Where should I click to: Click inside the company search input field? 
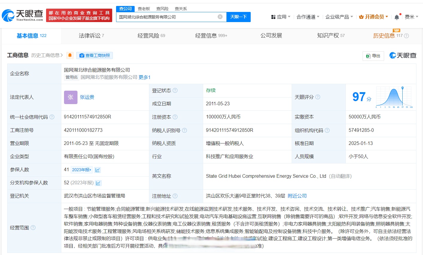(168, 17)
